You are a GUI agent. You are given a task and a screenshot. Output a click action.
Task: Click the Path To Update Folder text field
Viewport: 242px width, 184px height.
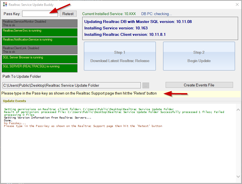point(71,85)
